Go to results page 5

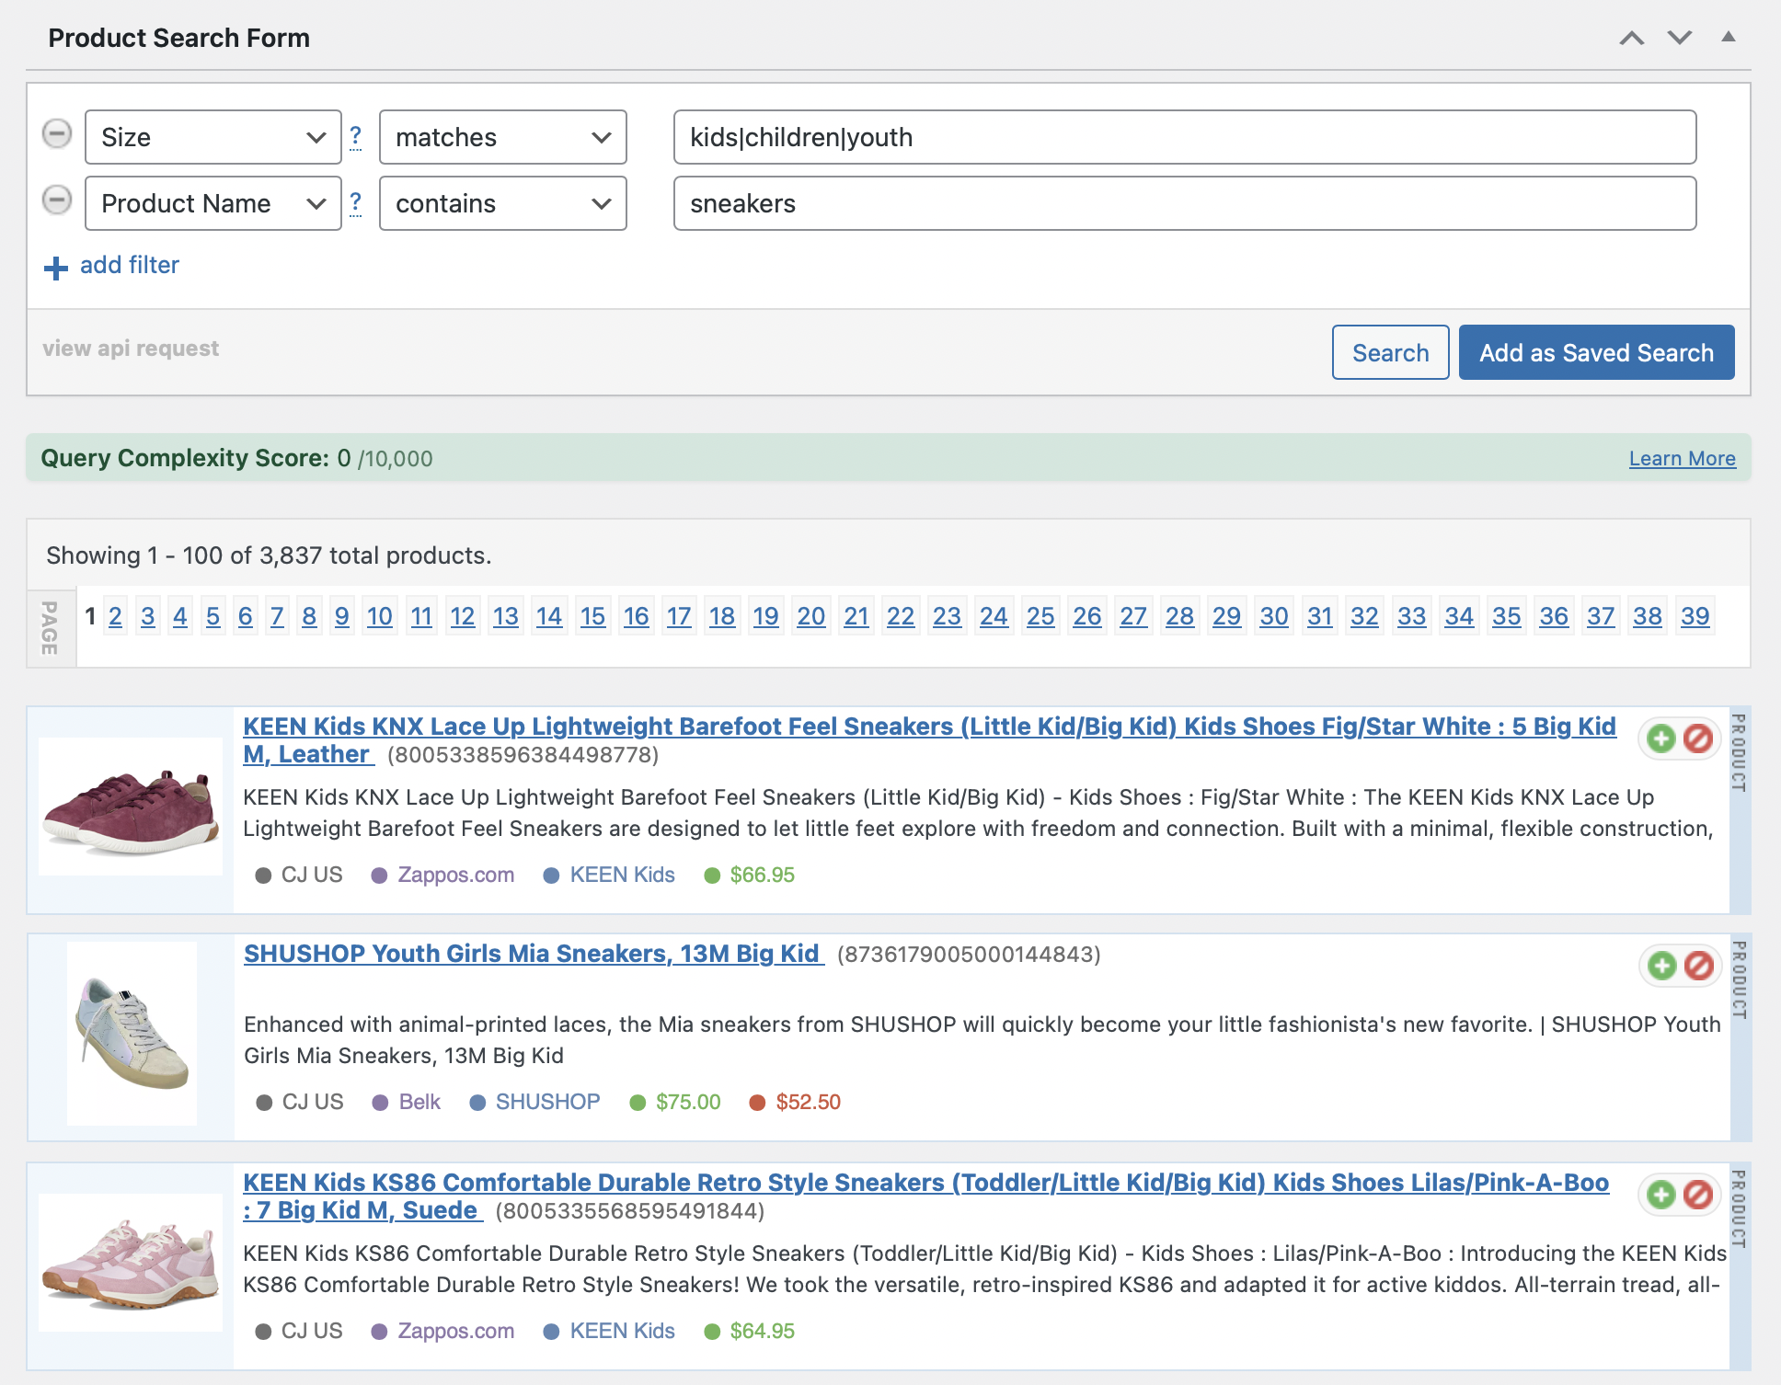[213, 616]
